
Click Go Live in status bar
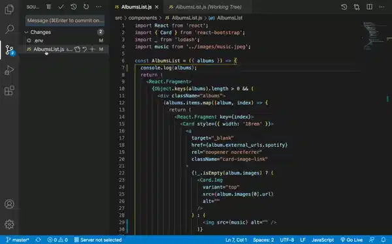[x=351, y=239]
